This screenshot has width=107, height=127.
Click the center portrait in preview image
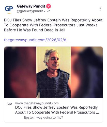point(54,72)
